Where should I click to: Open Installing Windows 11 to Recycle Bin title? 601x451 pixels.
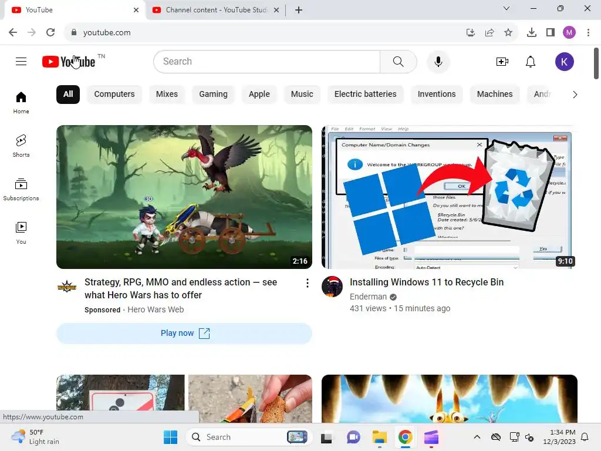click(427, 282)
